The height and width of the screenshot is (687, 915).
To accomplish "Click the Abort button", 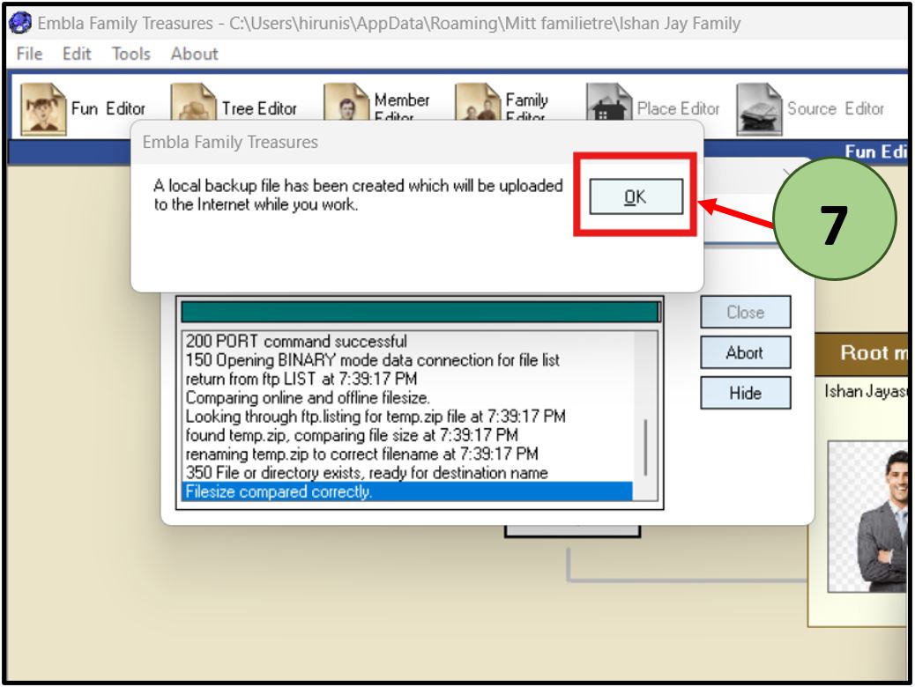I will click(x=745, y=353).
